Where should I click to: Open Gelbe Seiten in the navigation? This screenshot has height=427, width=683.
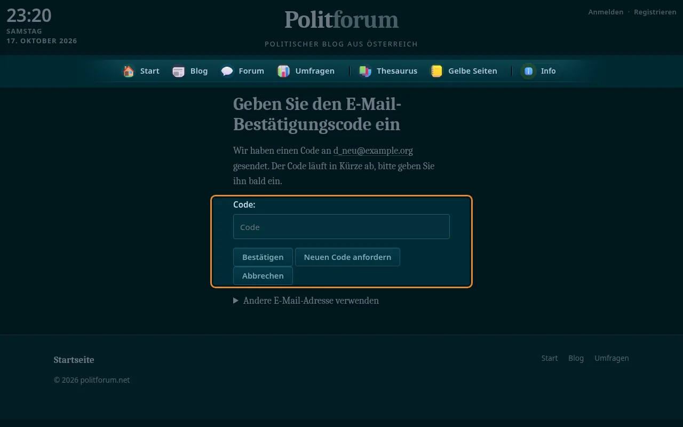[x=464, y=71]
